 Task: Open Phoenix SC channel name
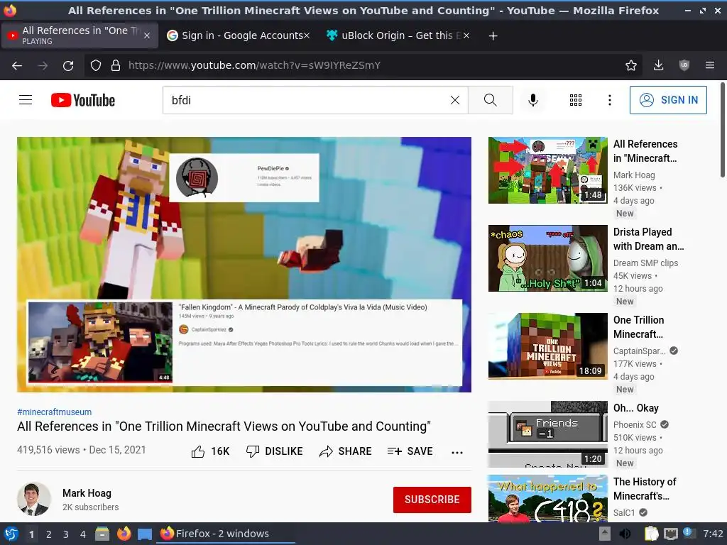click(x=635, y=425)
